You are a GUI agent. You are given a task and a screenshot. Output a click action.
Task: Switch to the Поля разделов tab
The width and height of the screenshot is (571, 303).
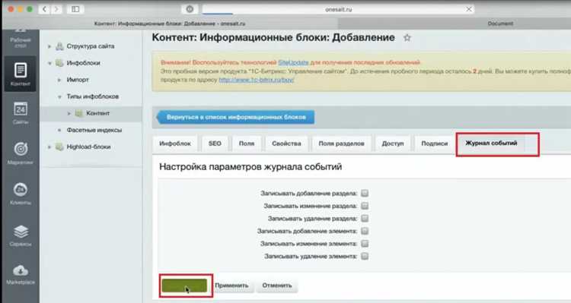tap(342, 144)
